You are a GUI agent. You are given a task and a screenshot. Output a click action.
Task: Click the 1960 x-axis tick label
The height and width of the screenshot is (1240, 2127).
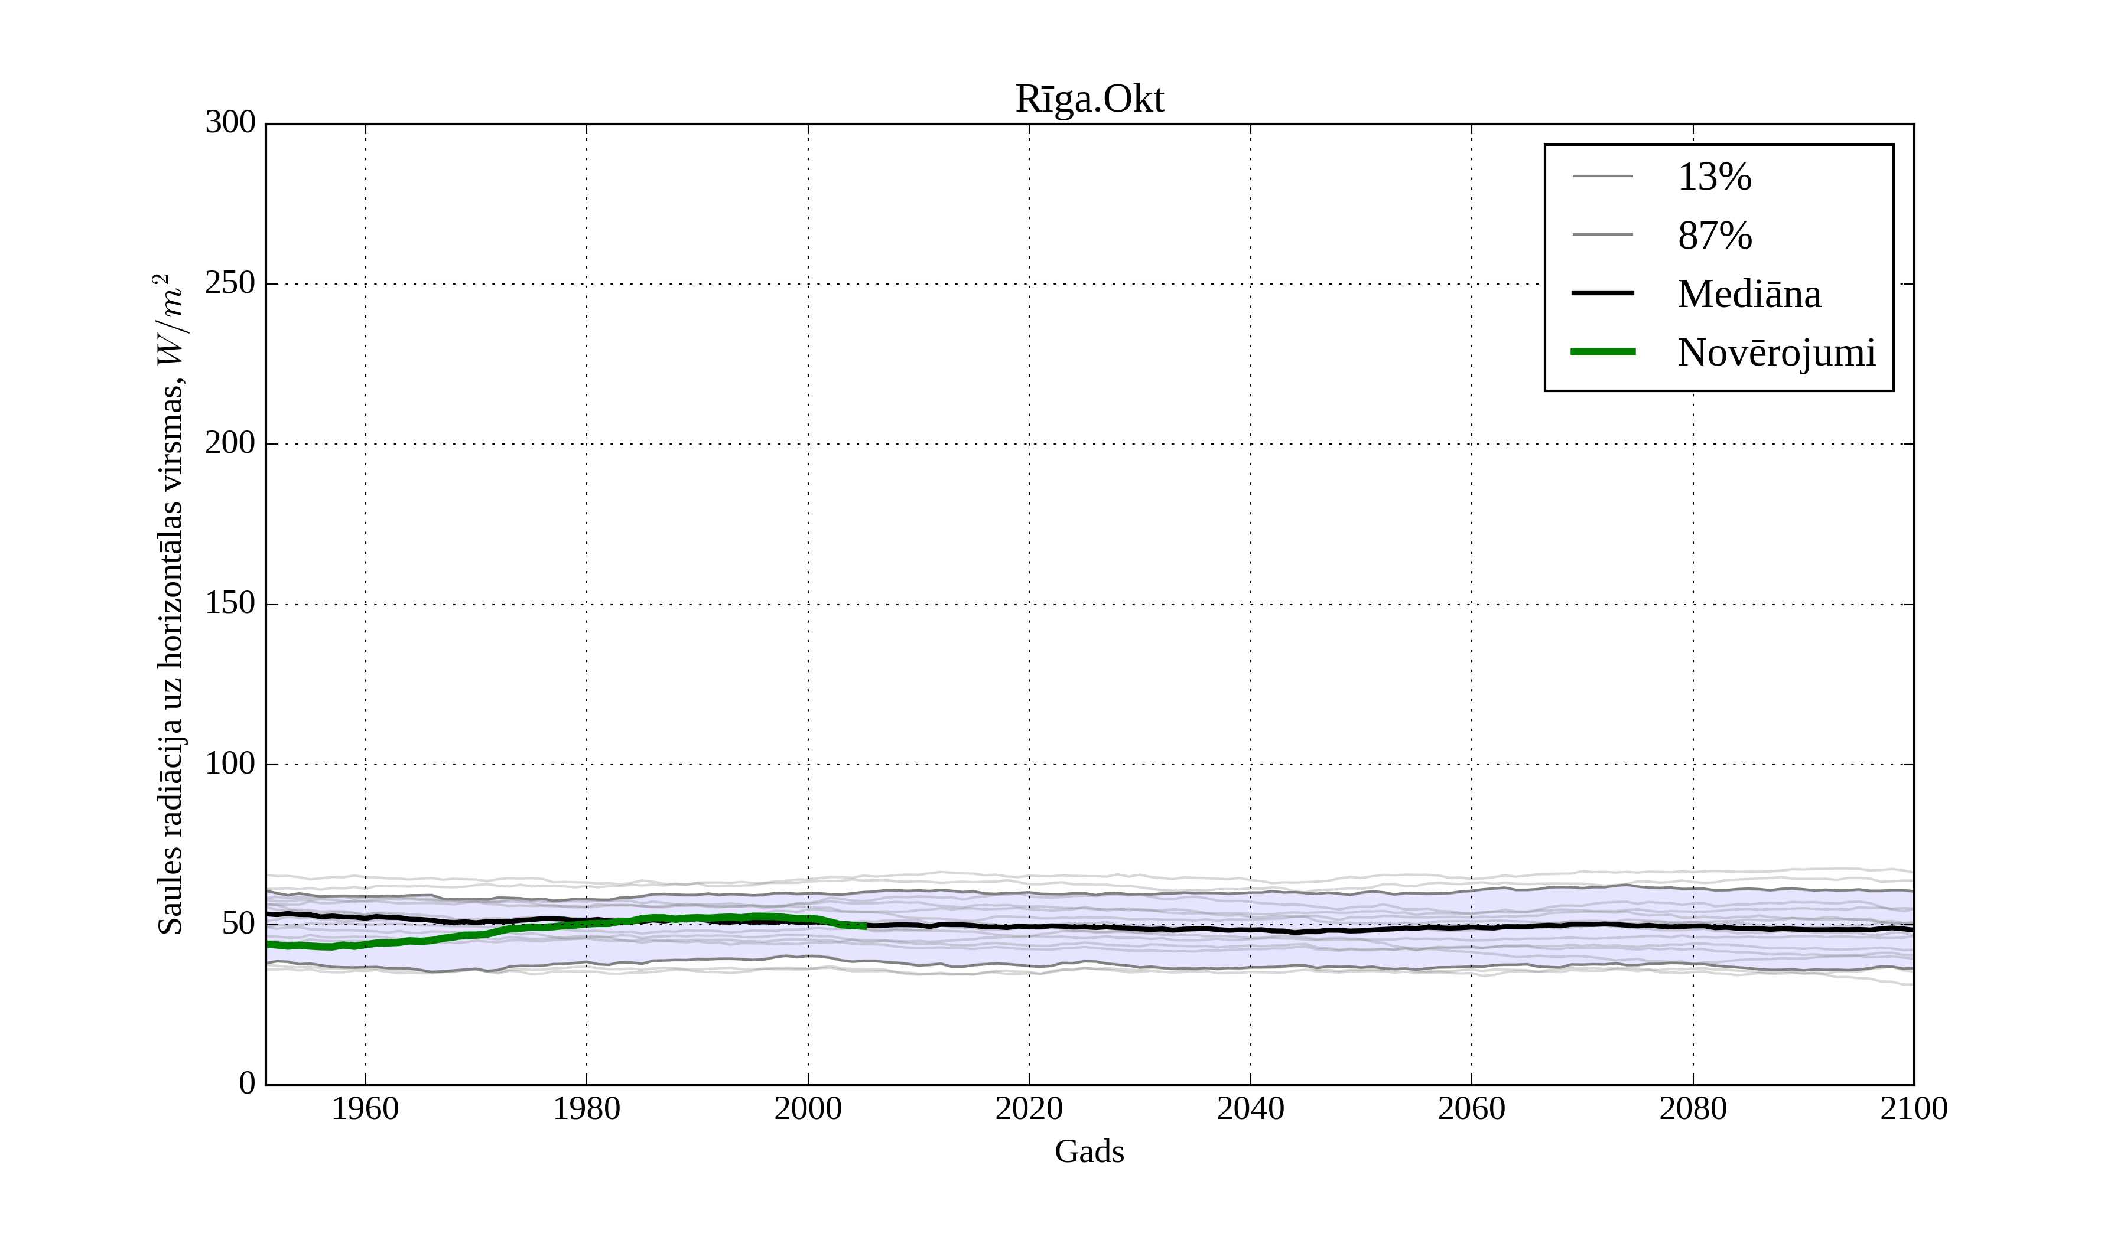click(365, 1108)
